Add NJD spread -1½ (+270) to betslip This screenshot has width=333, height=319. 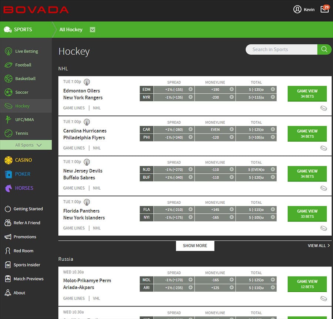(174, 170)
